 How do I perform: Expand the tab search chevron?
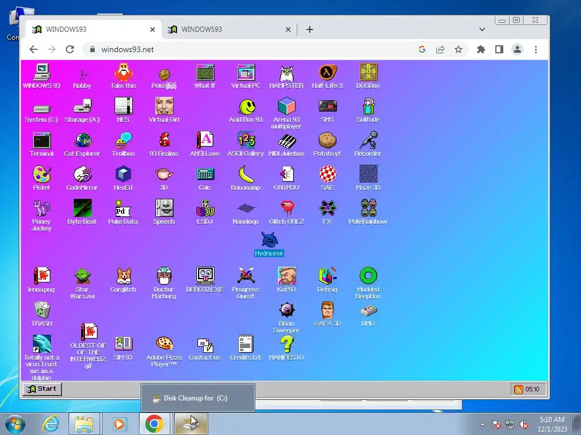[482, 29]
